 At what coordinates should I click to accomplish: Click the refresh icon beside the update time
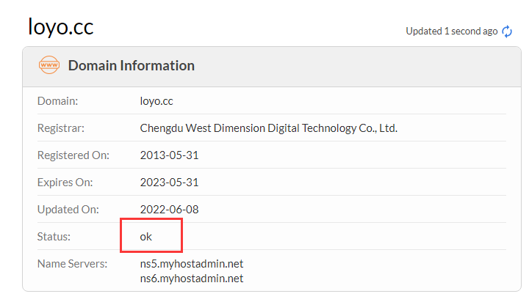tap(507, 32)
